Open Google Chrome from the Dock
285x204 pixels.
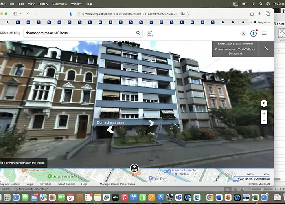tap(210, 197)
